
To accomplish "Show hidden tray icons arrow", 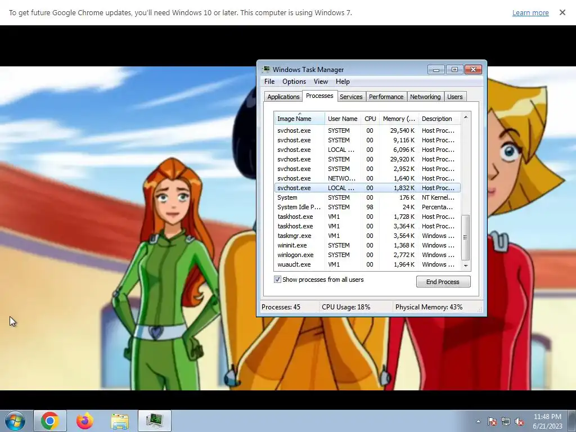I will tap(478, 421).
